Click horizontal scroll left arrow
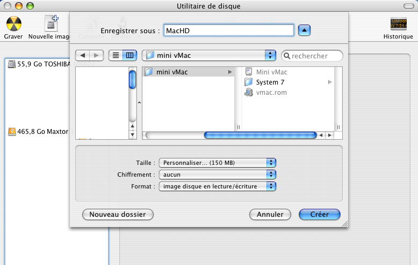 pyautogui.click(x=321, y=135)
